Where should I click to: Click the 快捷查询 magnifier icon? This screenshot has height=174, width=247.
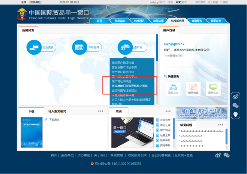tap(165, 76)
